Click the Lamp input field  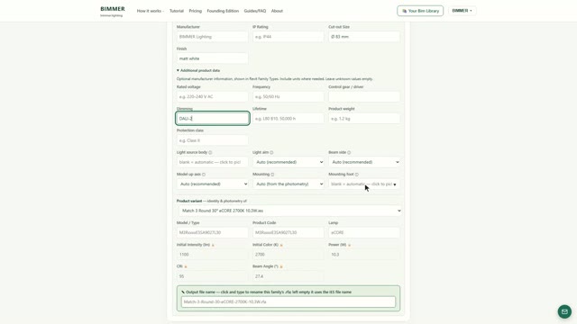click(364, 232)
